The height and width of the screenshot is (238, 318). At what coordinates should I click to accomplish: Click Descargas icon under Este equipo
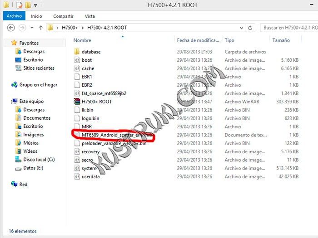tap(18, 110)
